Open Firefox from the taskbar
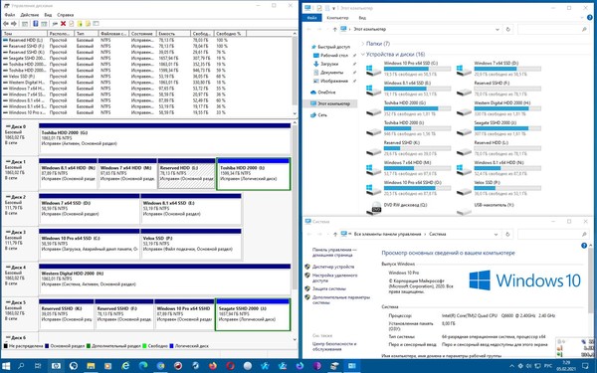Screen dimensions: 597x373 tap(213, 366)
